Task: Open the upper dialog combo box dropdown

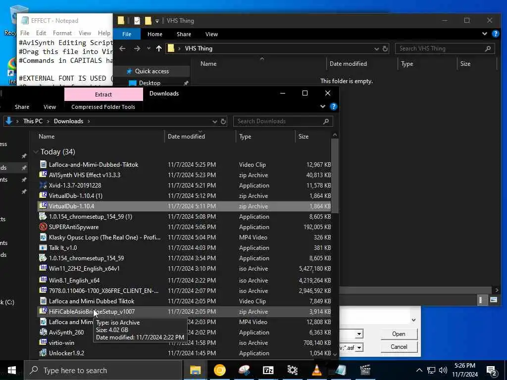Action: tap(359, 334)
